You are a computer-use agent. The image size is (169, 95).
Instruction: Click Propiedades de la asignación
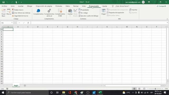[x=117, y=10]
